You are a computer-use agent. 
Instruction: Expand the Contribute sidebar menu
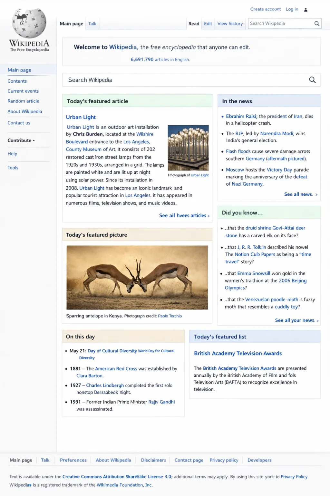pyautogui.click(x=21, y=140)
